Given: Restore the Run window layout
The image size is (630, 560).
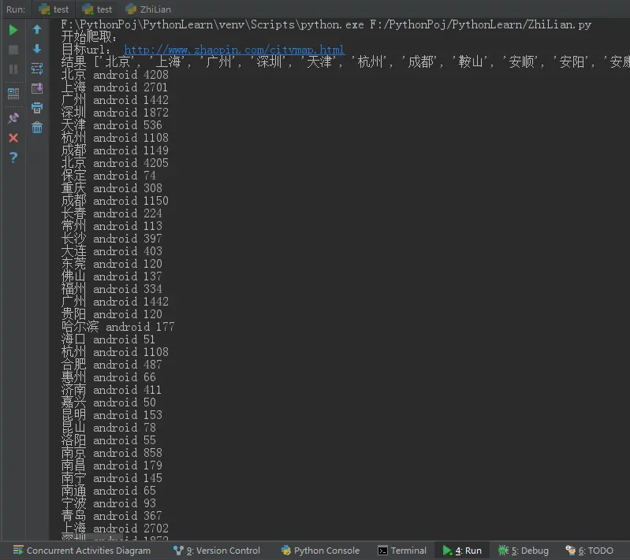Looking at the screenshot, I should coord(13,94).
